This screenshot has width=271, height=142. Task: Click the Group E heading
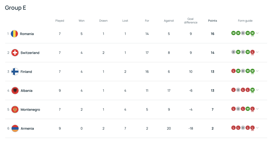15,8
